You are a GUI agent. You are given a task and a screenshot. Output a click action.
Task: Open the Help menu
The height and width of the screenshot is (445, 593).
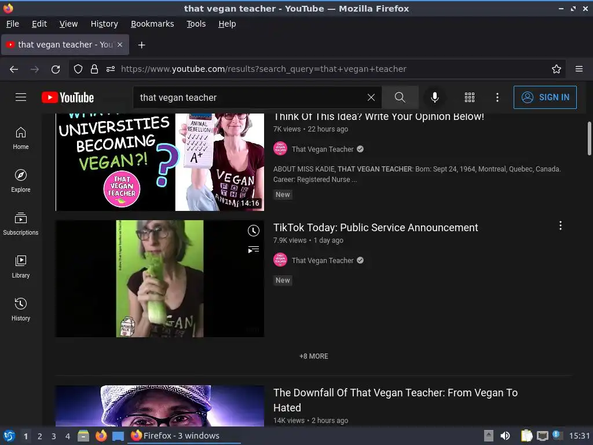coord(227,24)
